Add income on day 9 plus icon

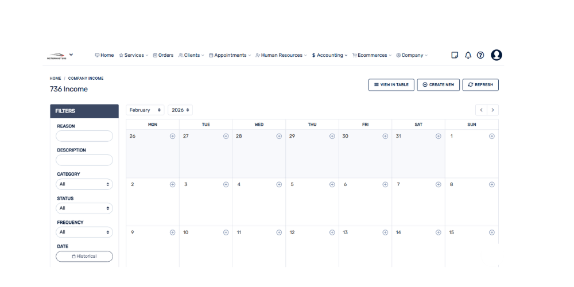172,232
